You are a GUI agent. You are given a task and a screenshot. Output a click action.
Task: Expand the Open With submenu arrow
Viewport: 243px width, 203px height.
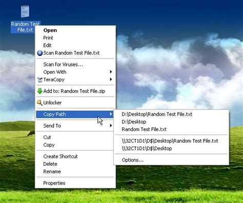111,72
